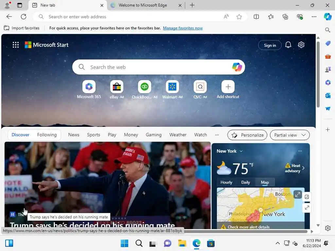Open sidebar search icon
335x251 pixels.
328,30
